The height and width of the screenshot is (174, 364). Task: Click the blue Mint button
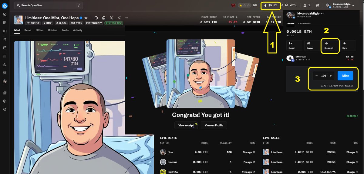pyautogui.click(x=345, y=76)
